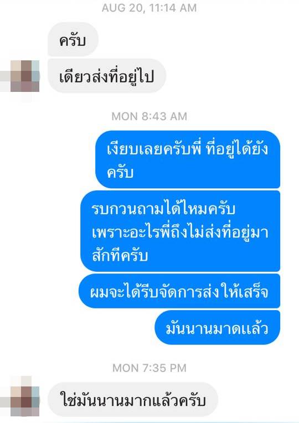Click the MON 7:35 PM timestamp

click(149, 368)
